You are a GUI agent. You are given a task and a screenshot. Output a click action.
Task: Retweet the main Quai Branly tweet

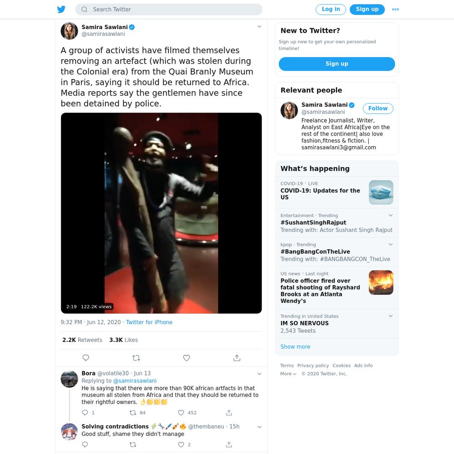click(136, 358)
